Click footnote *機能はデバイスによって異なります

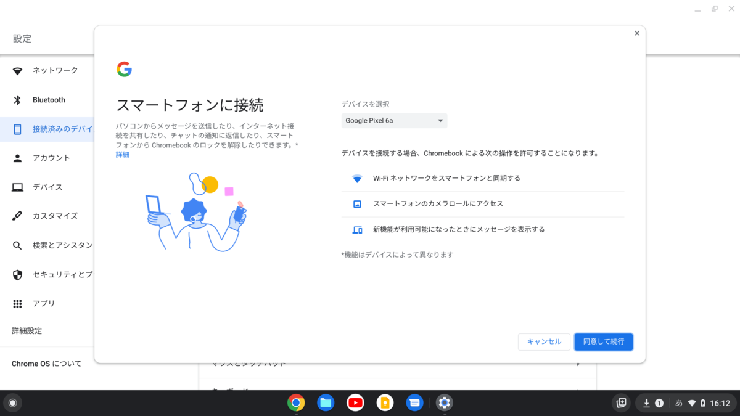(x=397, y=255)
